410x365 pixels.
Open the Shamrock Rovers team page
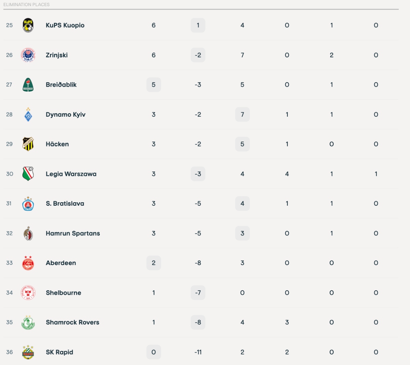(72, 322)
